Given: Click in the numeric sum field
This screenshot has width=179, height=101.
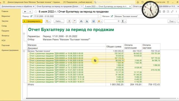Looking at the screenshot, I should (x=112, y=21).
